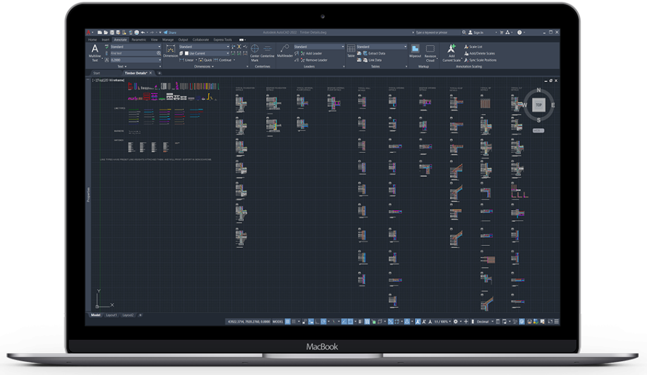This screenshot has height=375, width=647.
Task: Select the Centerline tool
Action: click(x=267, y=52)
